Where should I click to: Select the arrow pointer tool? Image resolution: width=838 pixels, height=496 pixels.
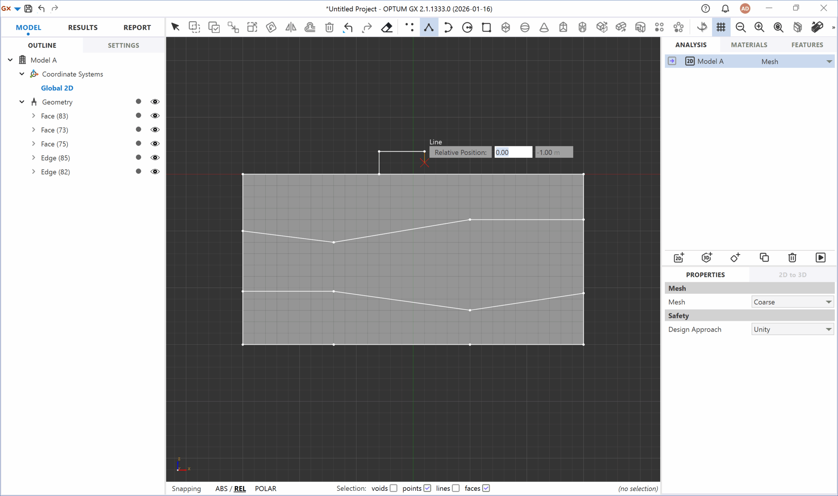[x=175, y=27]
